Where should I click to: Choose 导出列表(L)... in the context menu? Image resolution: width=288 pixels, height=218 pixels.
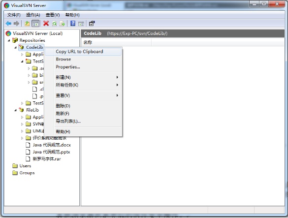click(x=83, y=121)
